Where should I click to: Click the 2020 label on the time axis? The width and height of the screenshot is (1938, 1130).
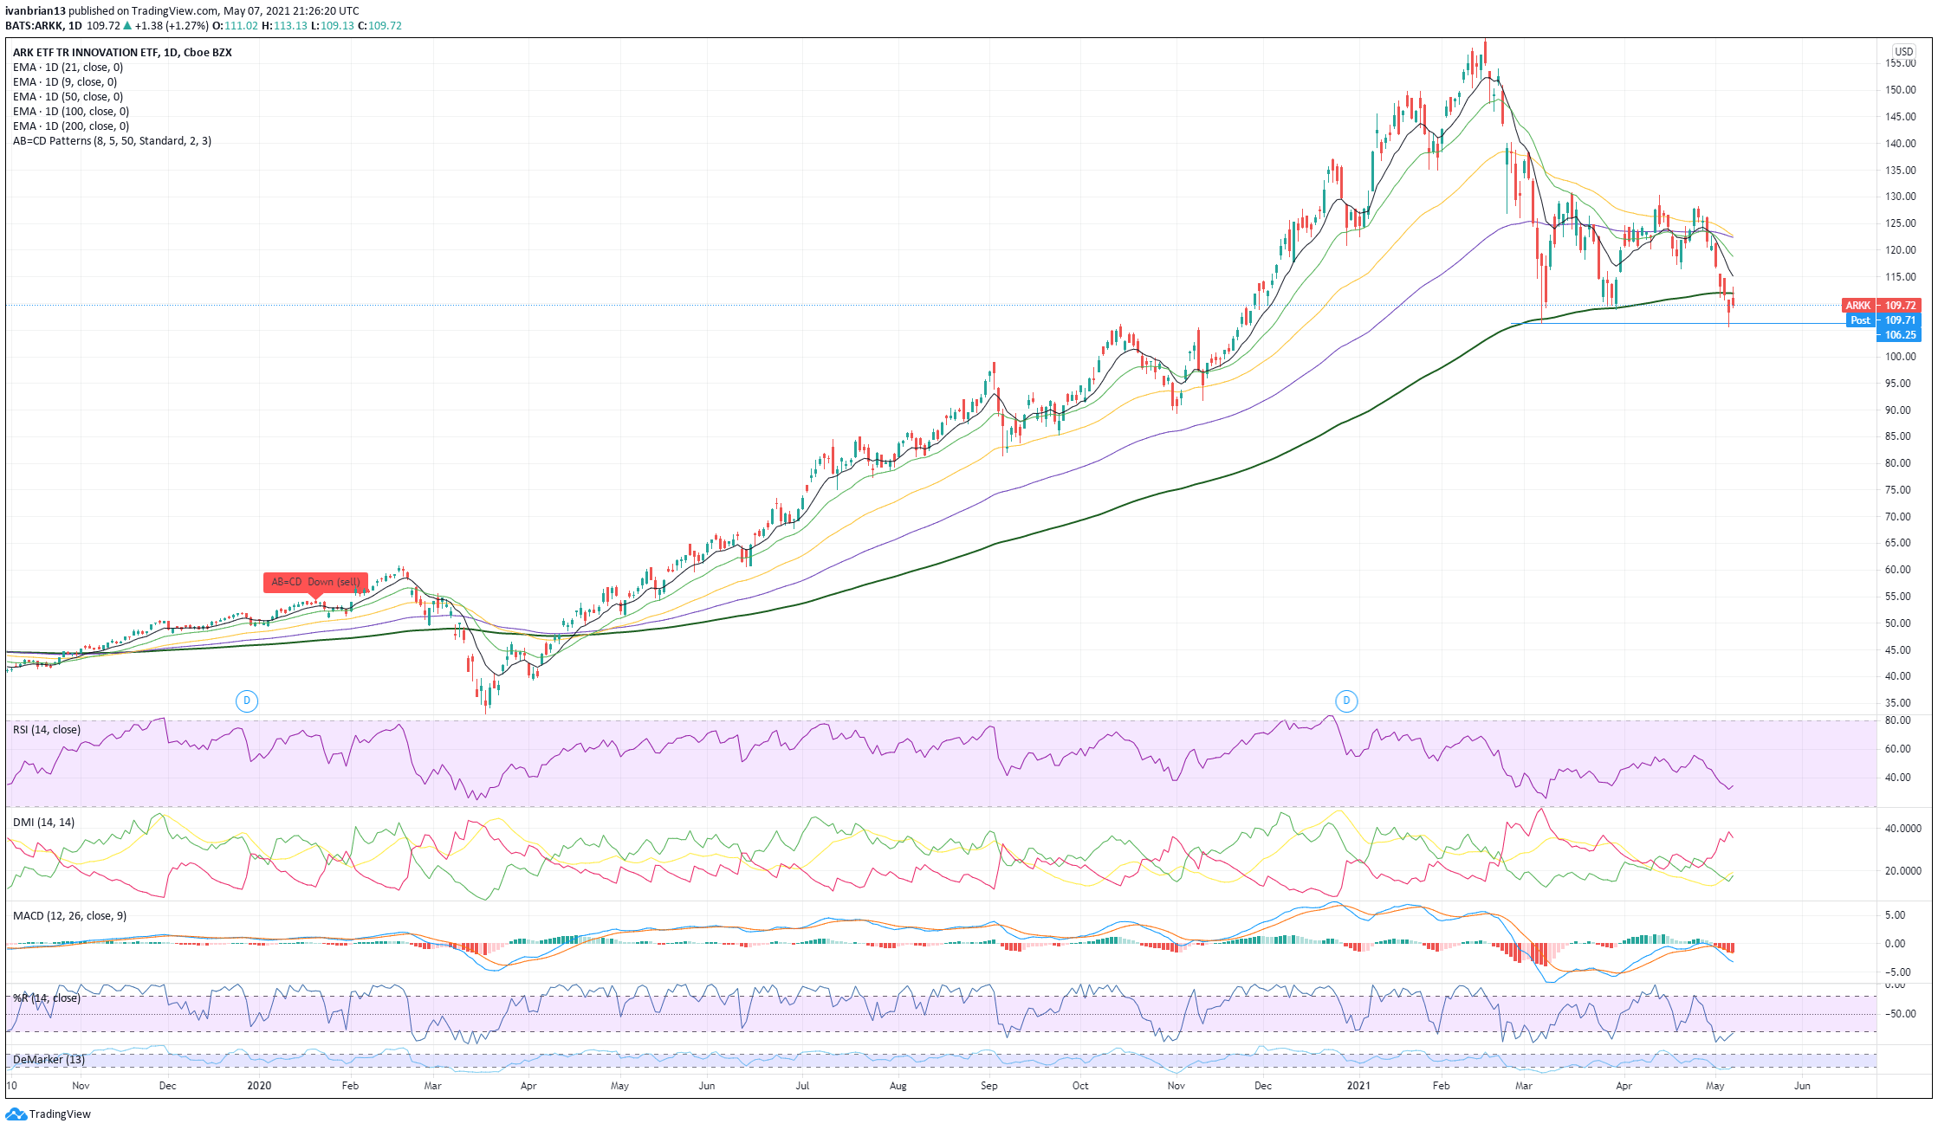click(x=259, y=1085)
